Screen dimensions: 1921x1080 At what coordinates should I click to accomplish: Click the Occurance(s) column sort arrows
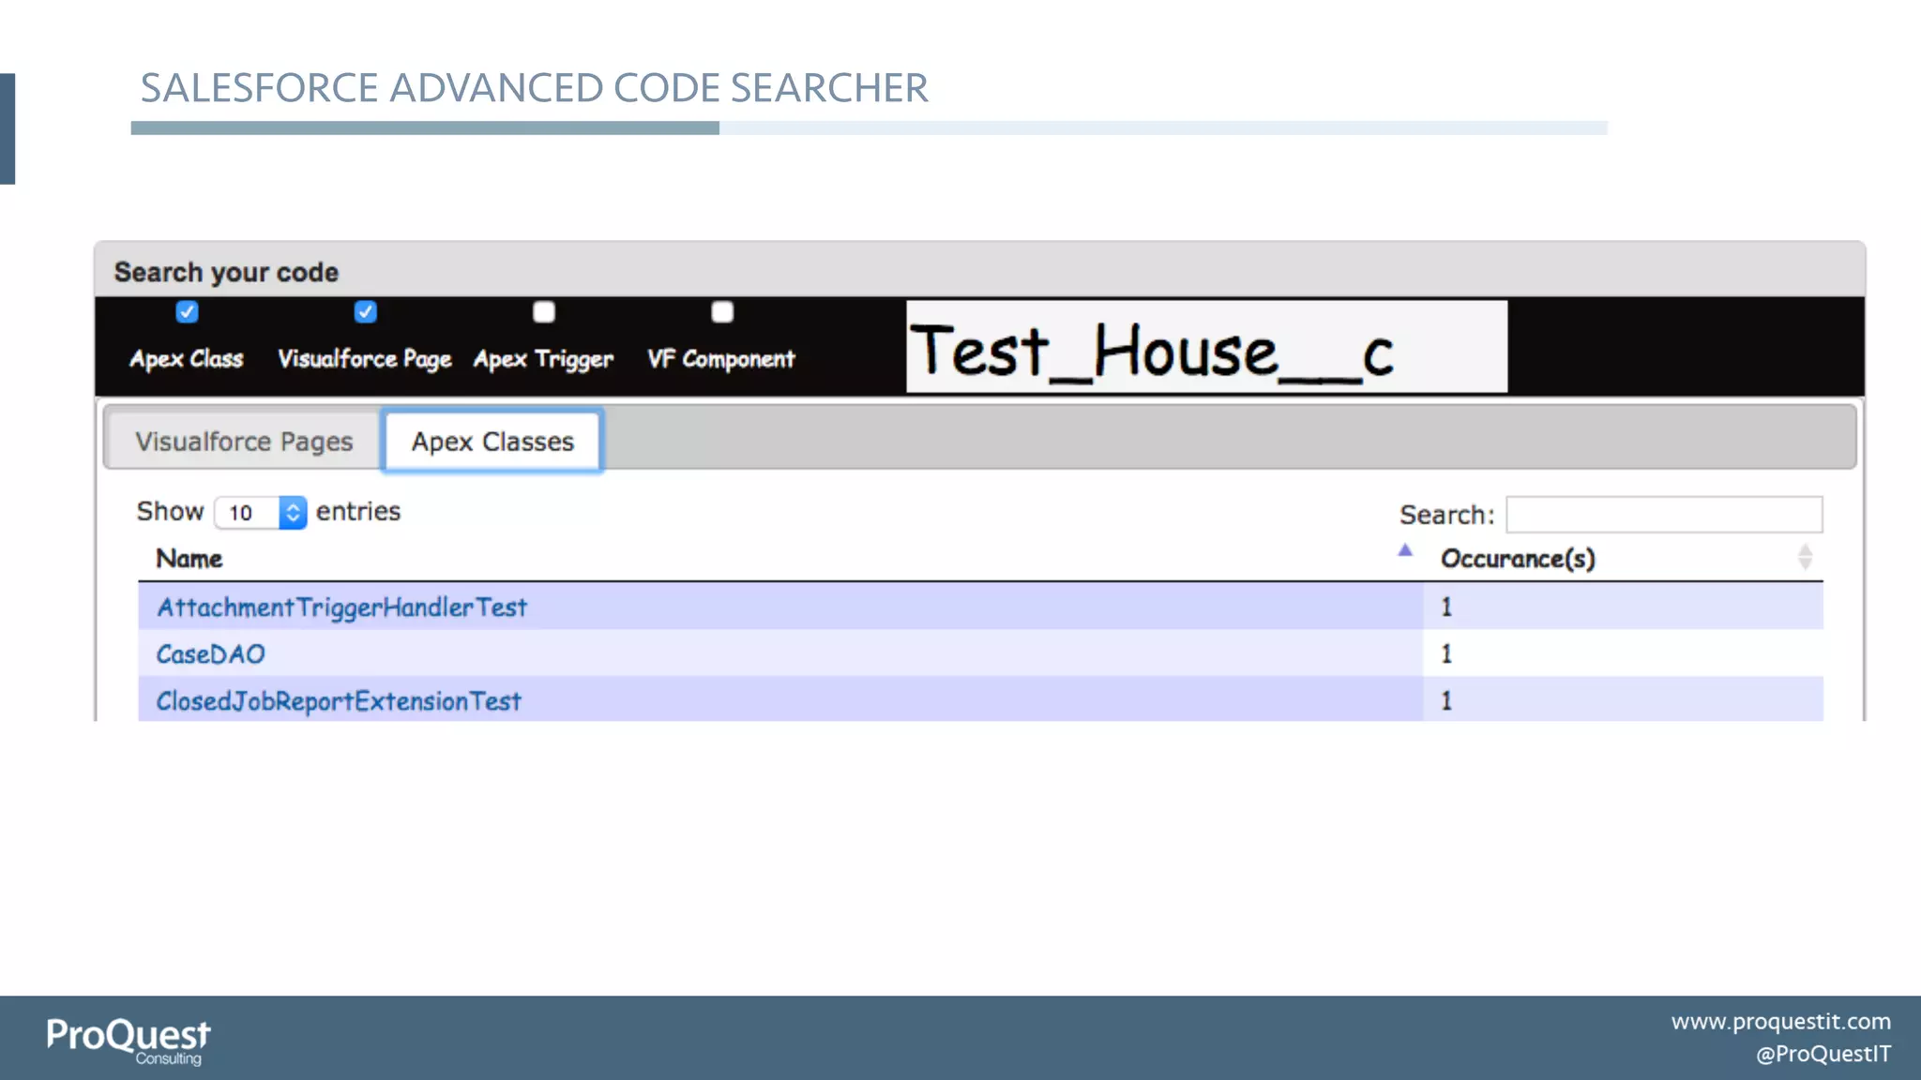[x=1805, y=558]
